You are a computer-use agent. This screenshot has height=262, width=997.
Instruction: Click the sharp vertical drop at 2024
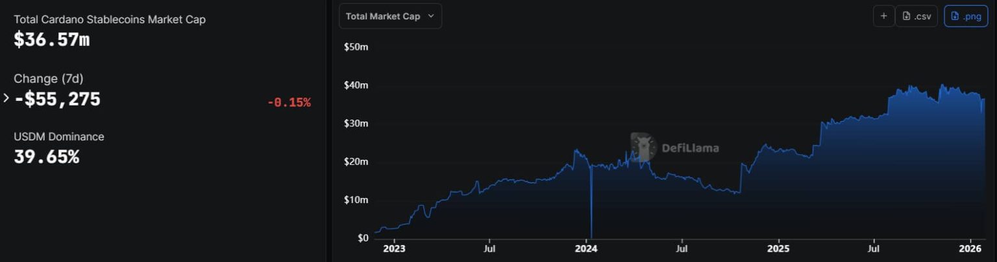point(591,207)
